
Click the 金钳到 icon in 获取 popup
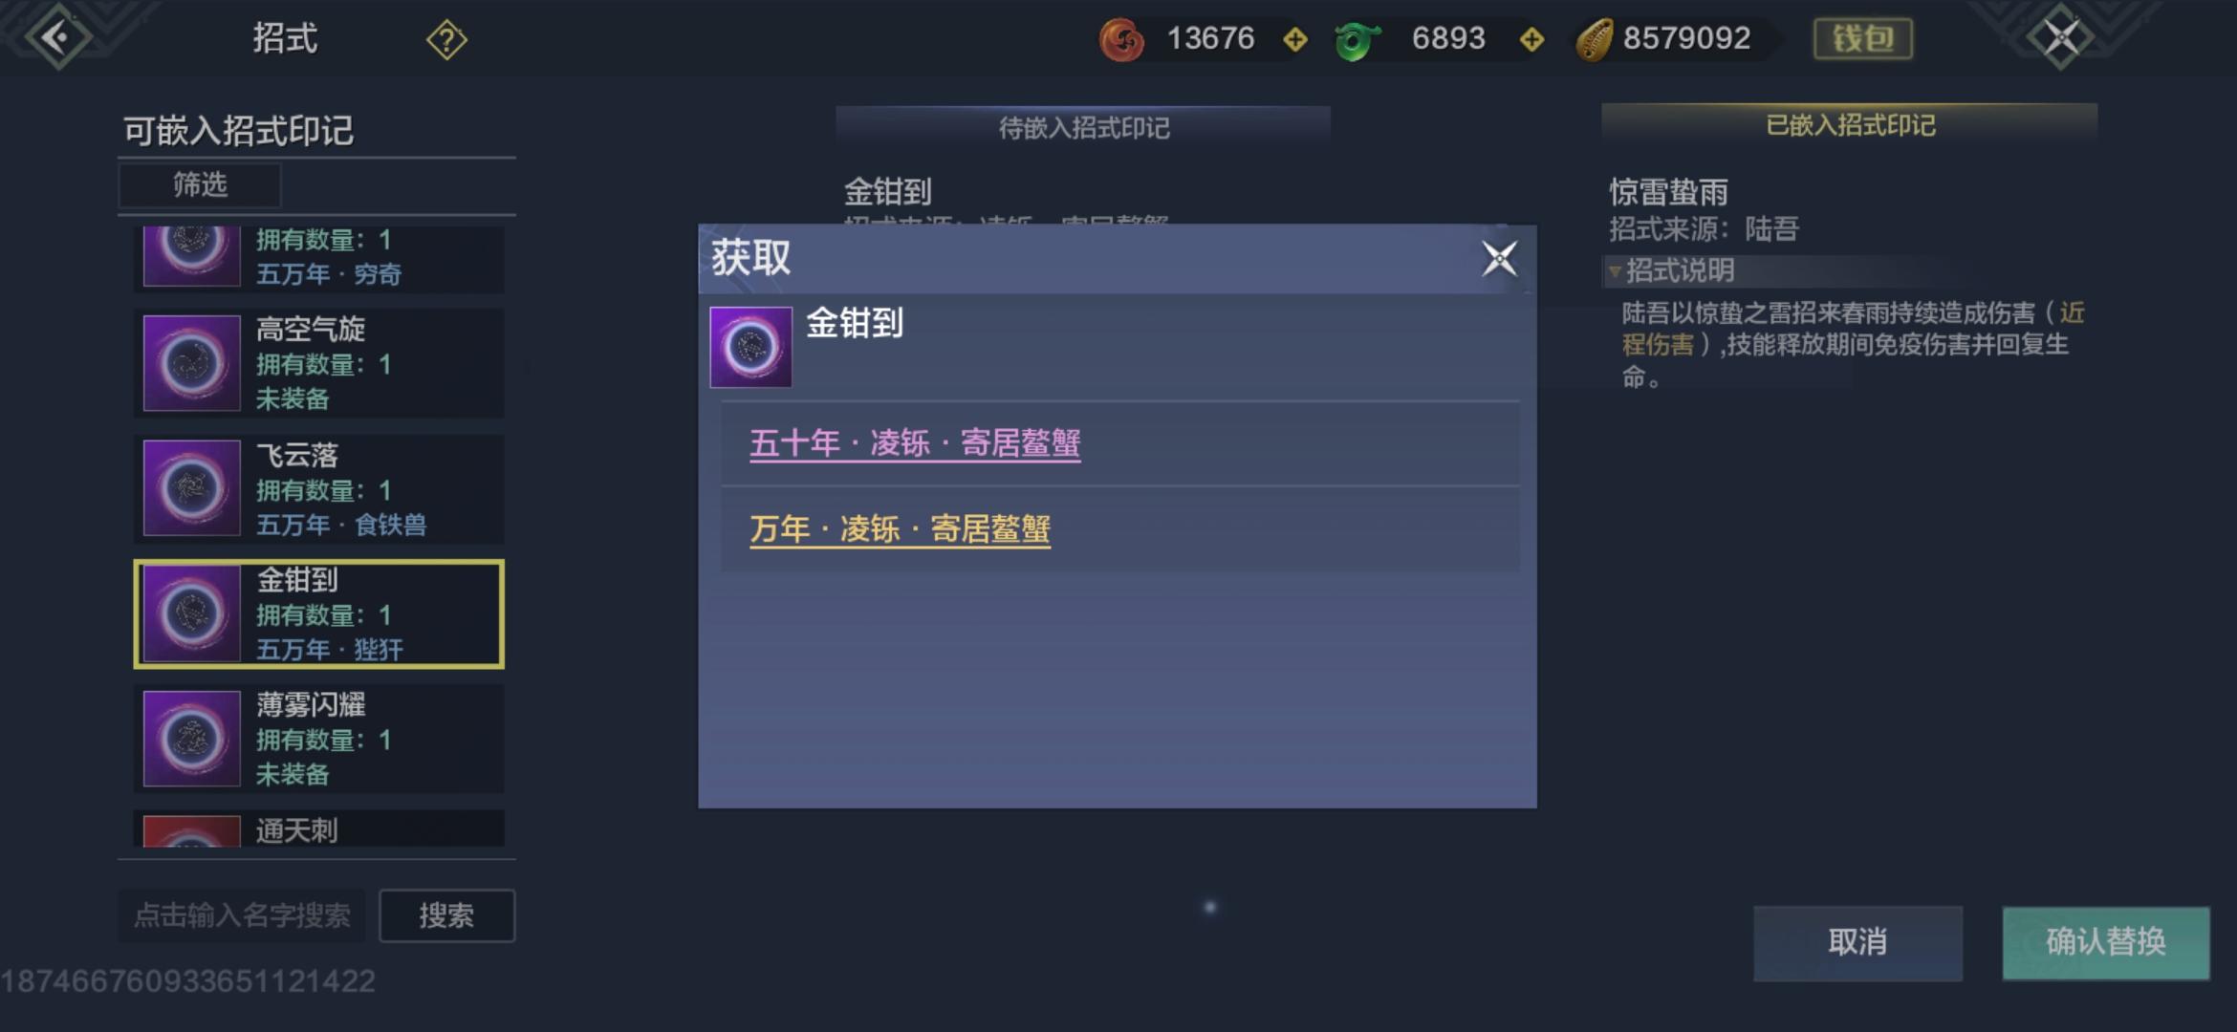pyautogui.click(x=750, y=347)
